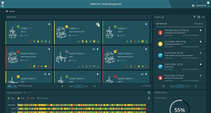Unmute the Humidity Critical event bell
The height and width of the screenshot is (113, 211).
200,75
